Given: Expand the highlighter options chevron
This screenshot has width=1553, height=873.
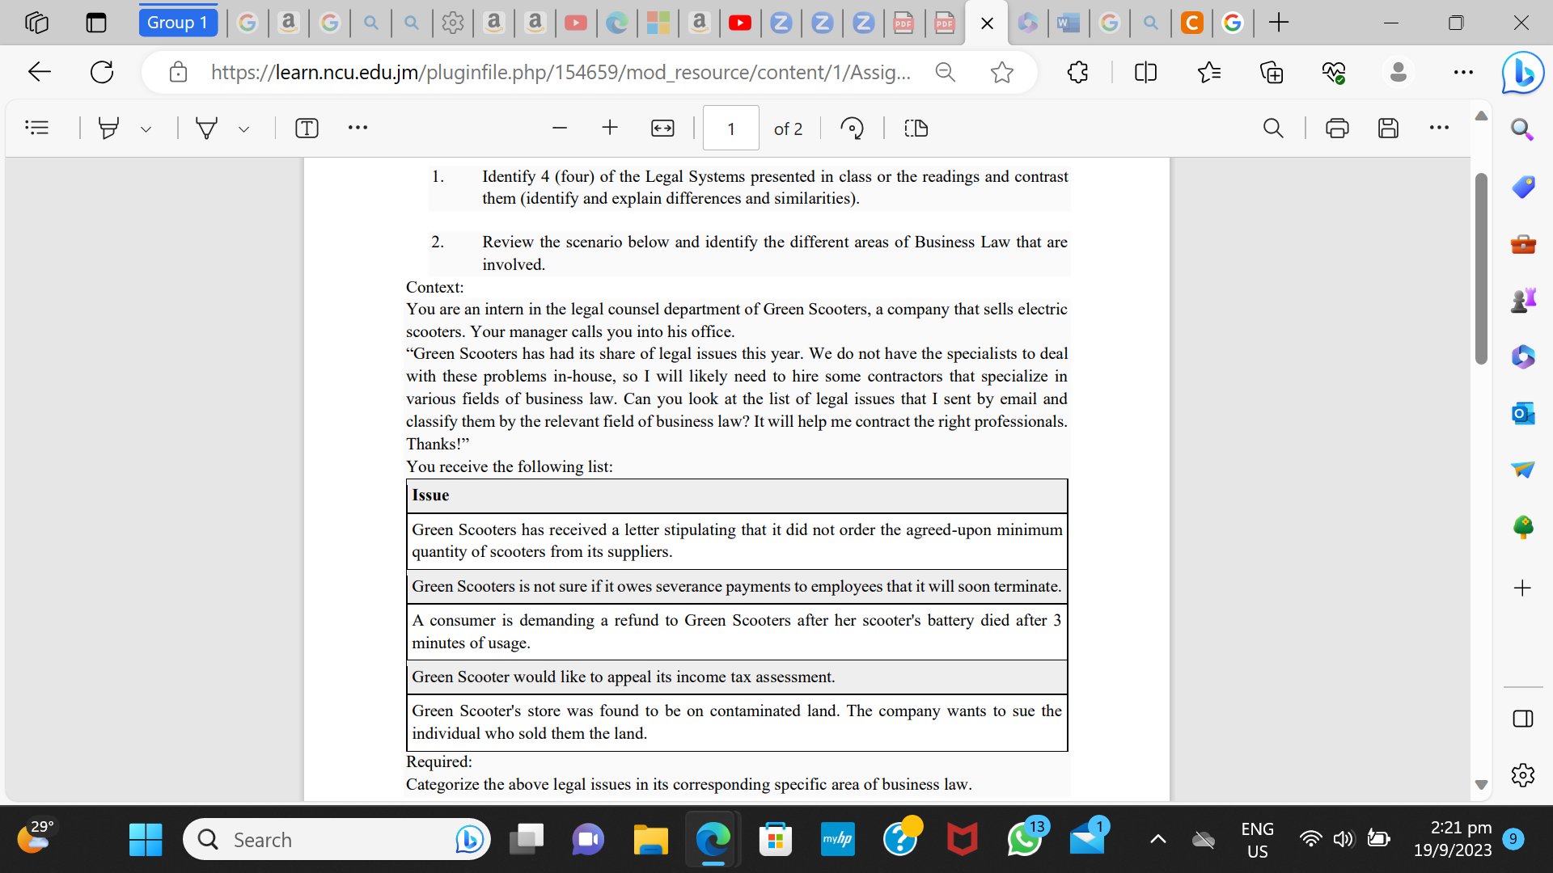Looking at the screenshot, I should point(146,128).
